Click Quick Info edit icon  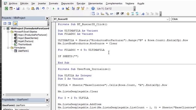coord(102,14)
